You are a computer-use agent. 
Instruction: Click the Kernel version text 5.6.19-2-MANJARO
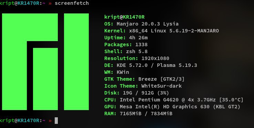pos(194,31)
